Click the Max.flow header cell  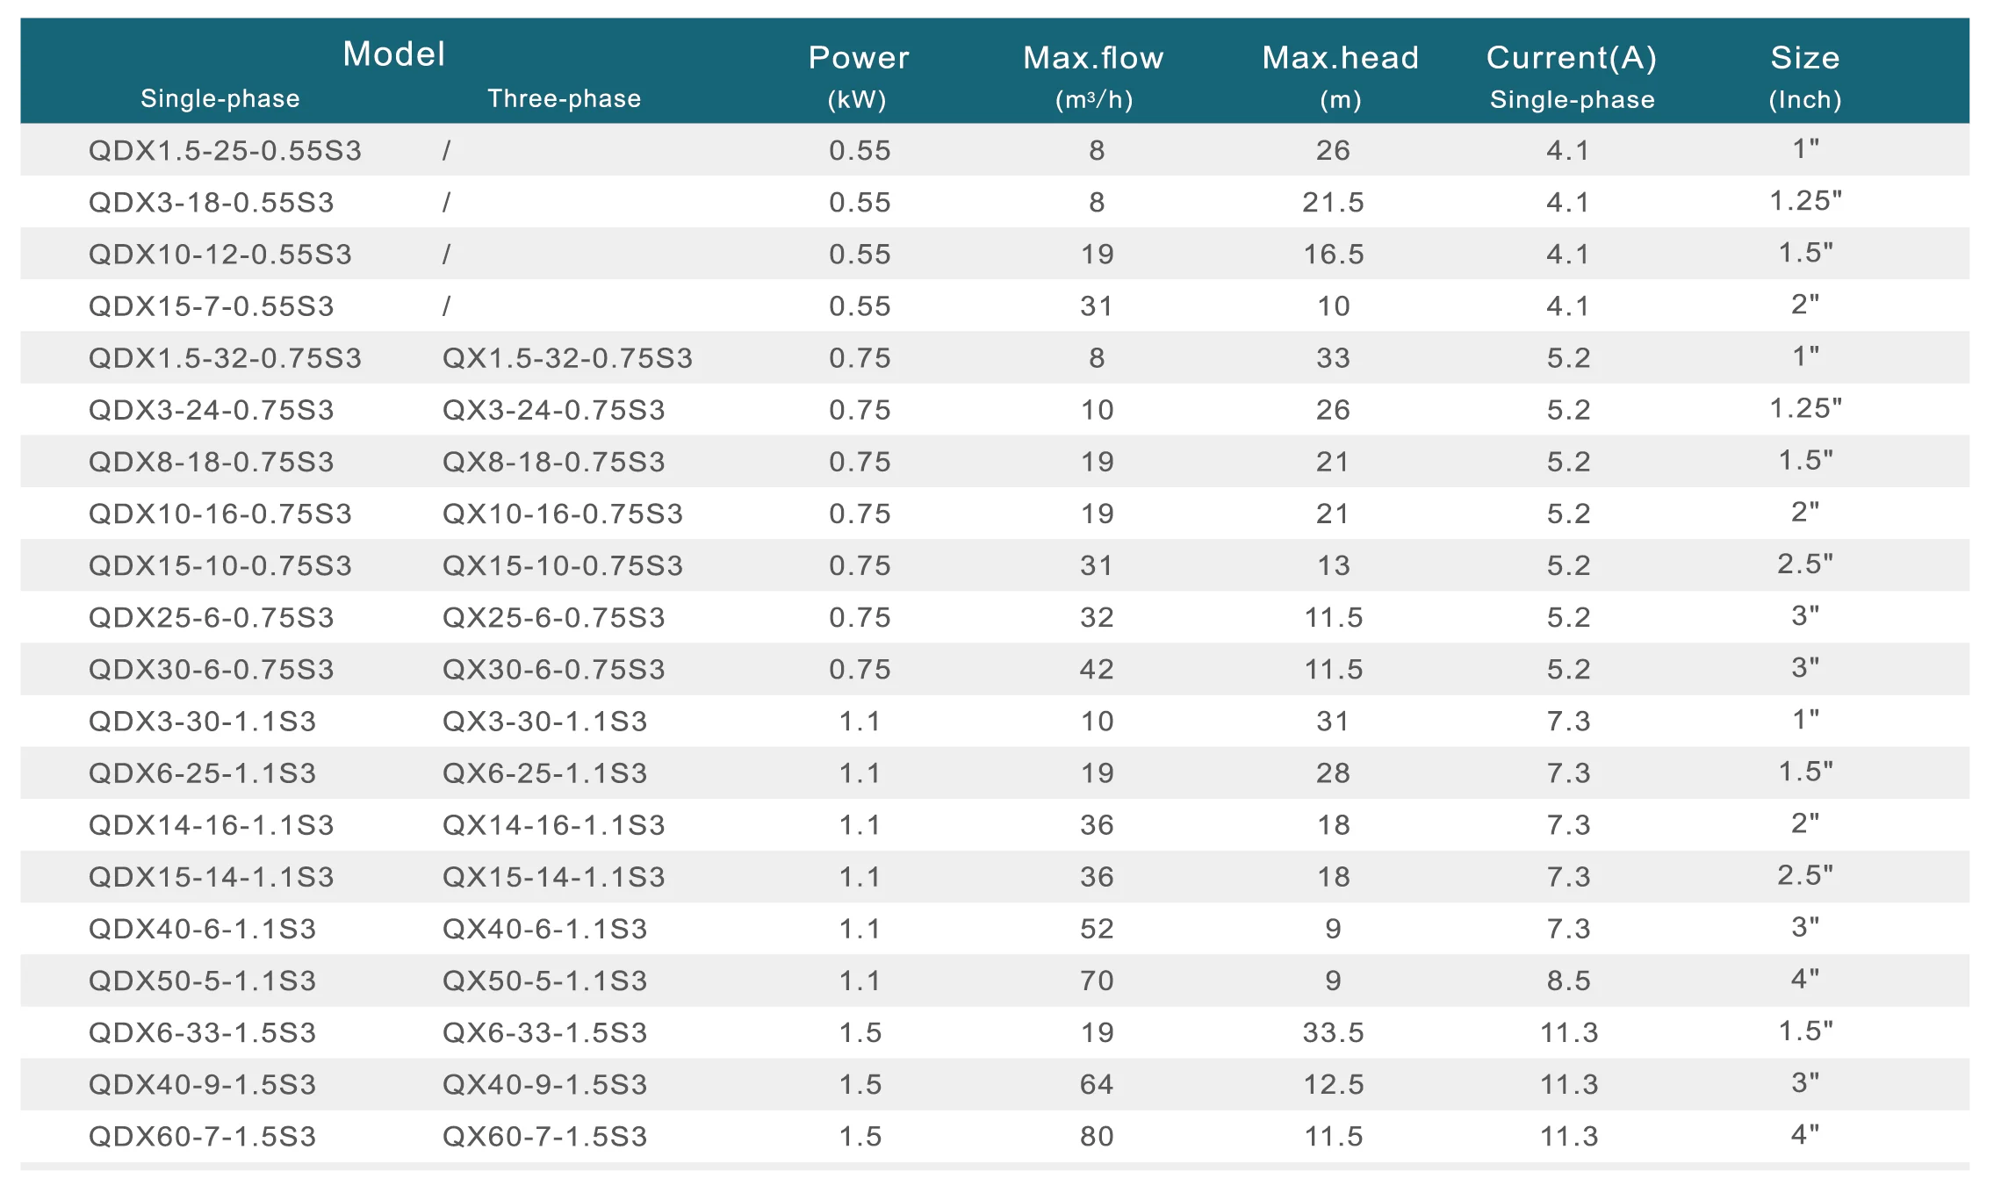(x=1094, y=75)
